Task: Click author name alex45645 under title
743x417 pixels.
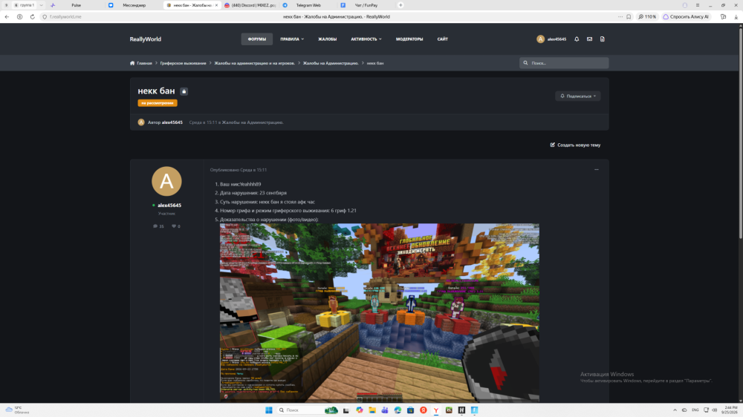Action: pos(172,122)
